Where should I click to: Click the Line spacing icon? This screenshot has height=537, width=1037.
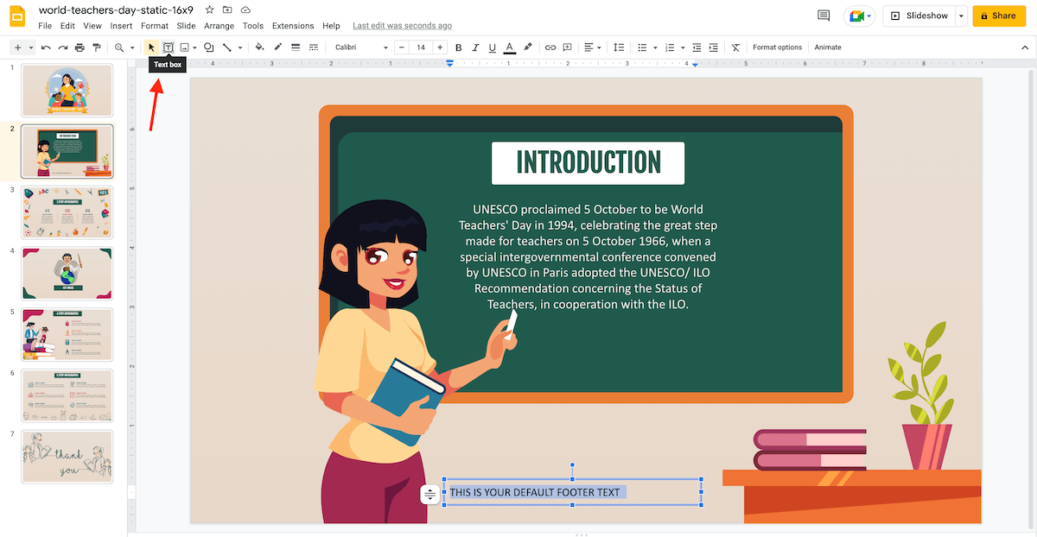619,47
